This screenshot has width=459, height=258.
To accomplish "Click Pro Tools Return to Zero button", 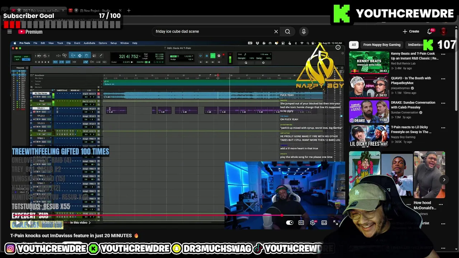I will (201, 62).
